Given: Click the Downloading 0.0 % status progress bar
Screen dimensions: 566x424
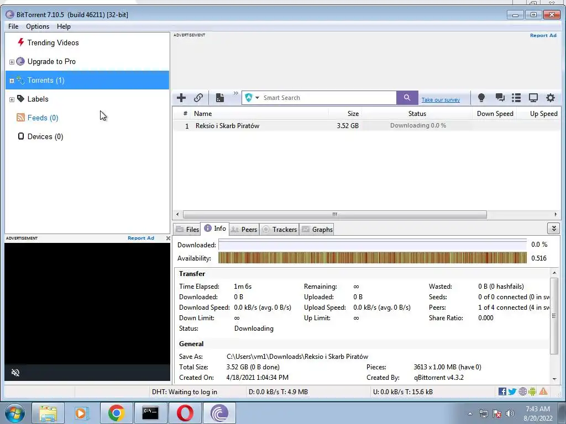Looking at the screenshot, I should pyautogui.click(x=418, y=125).
